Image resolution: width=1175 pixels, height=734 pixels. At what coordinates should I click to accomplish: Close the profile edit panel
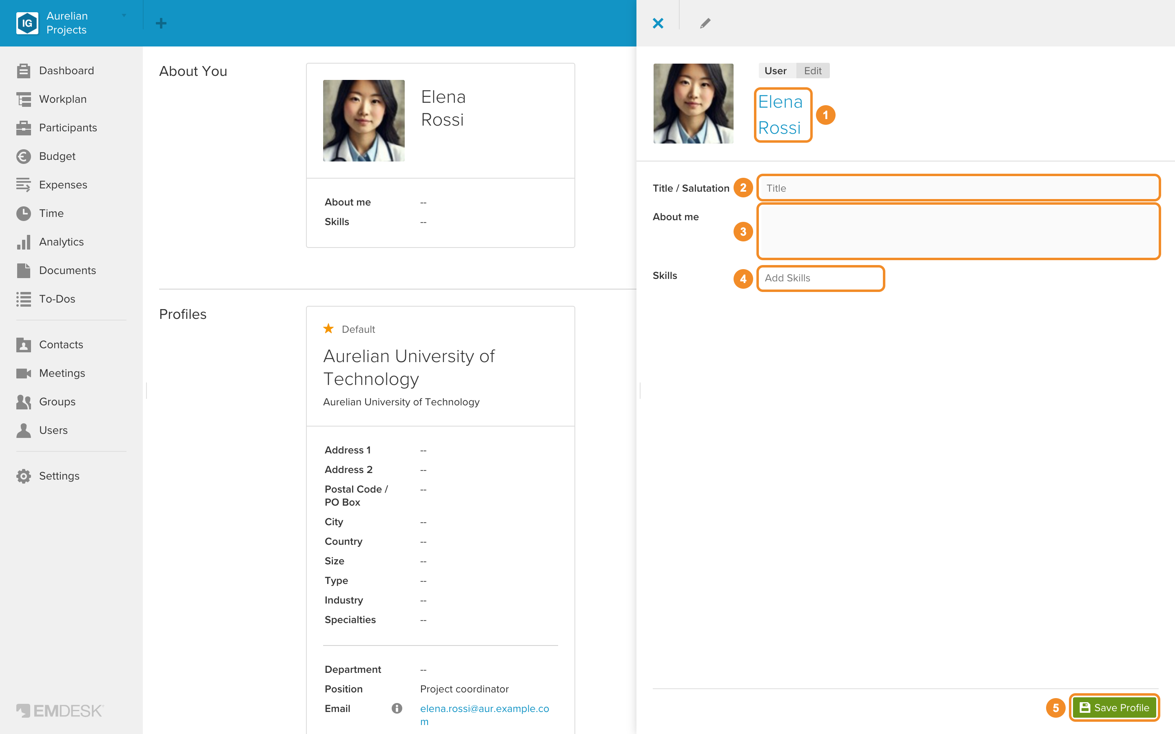click(658, 23)
